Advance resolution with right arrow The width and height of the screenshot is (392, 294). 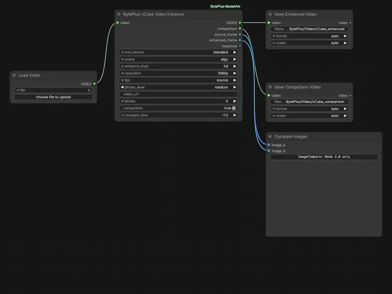coord(235,73)
